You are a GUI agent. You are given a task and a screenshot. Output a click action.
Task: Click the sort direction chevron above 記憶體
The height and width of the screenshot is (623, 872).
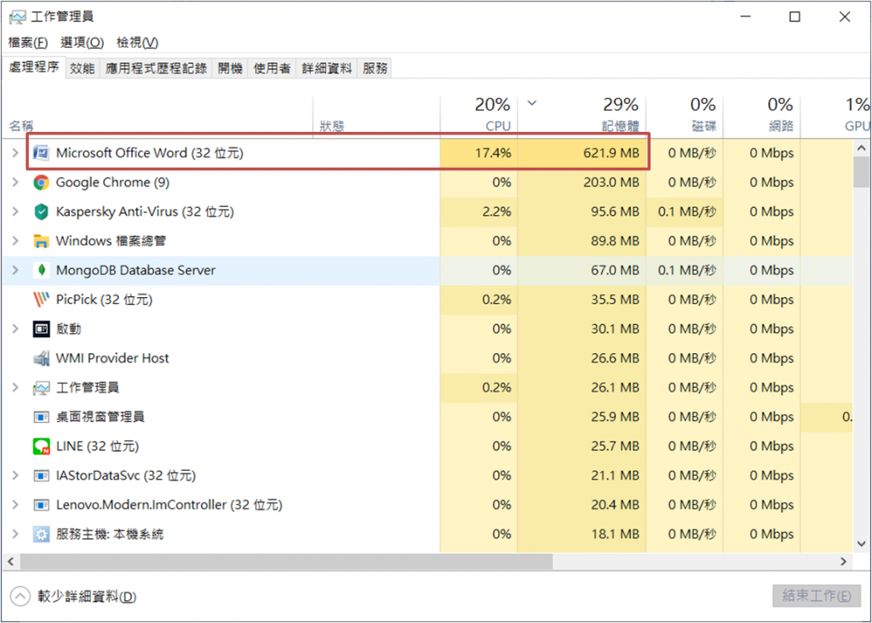pyautogui.click(x=531, y=103)
